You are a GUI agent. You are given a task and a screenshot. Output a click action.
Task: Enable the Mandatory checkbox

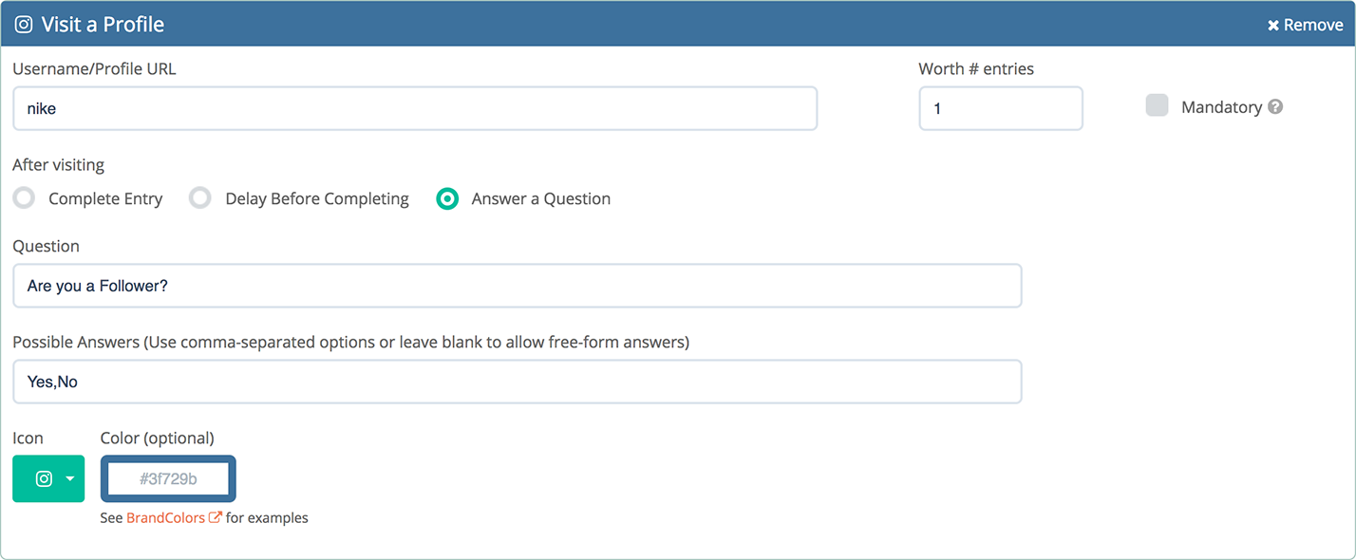point(1157,106)
